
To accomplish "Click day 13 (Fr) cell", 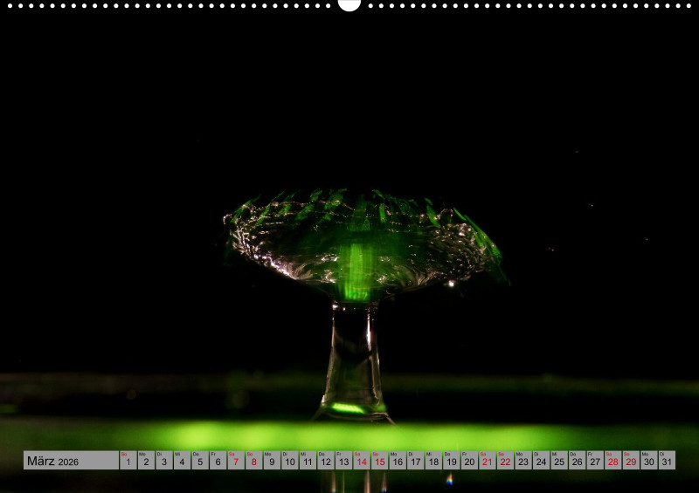I will [x=343, y=461].
